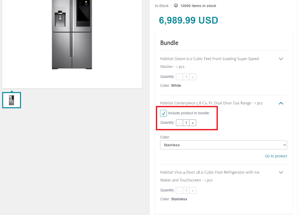Image resolution: width=298 pixels, height=215 pixels.
Task: Click the main refrigerator product image
Action: tap(72, 35)
